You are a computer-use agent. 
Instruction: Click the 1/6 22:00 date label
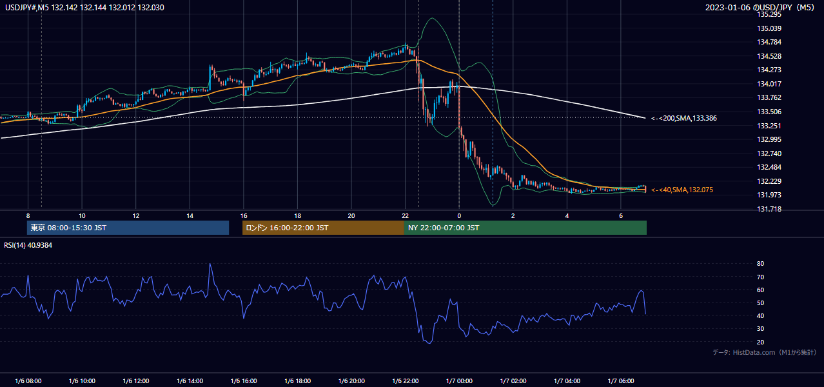click(x=406, y=381)
